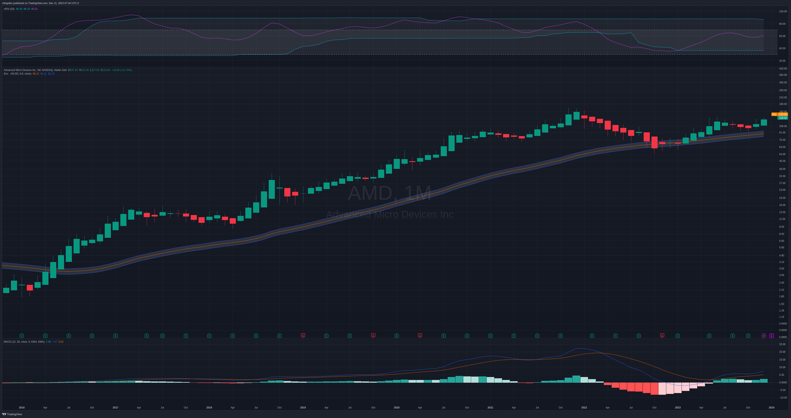Click the earnings marker above Apr 2019
The height and width of the screenshot is (418, 791).
[x=326, y=336]
